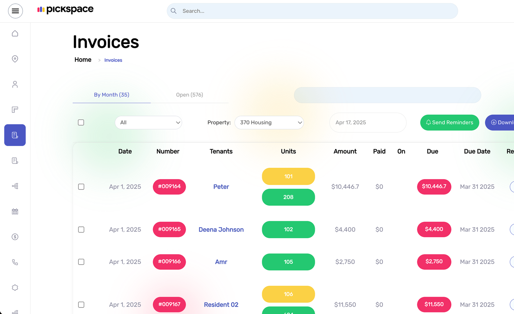Screen dimensions: 514x314
Task: Switch to the Open (576) tab
Action: tap(190, 95)
